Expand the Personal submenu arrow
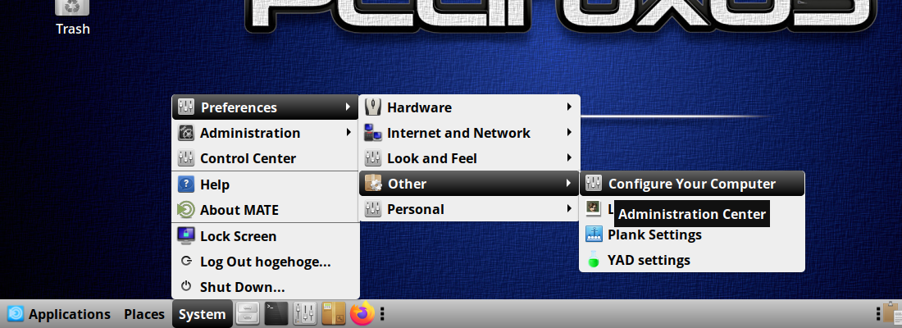This screenshot has height=328, width=902. coord(569,209)
